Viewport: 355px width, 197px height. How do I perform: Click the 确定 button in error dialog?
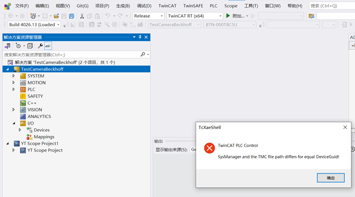[x=330, y=178]
